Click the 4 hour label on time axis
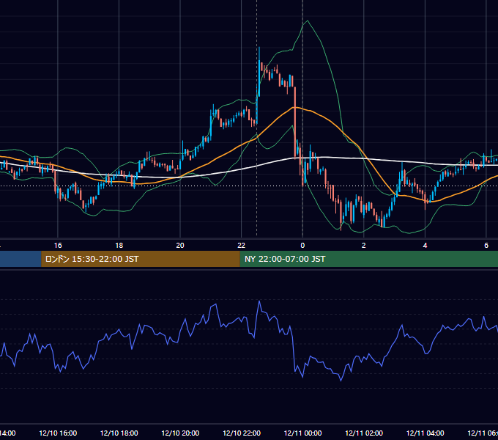Image resolution: width=498 pixels, height=440 pixels. coord(425,246)
